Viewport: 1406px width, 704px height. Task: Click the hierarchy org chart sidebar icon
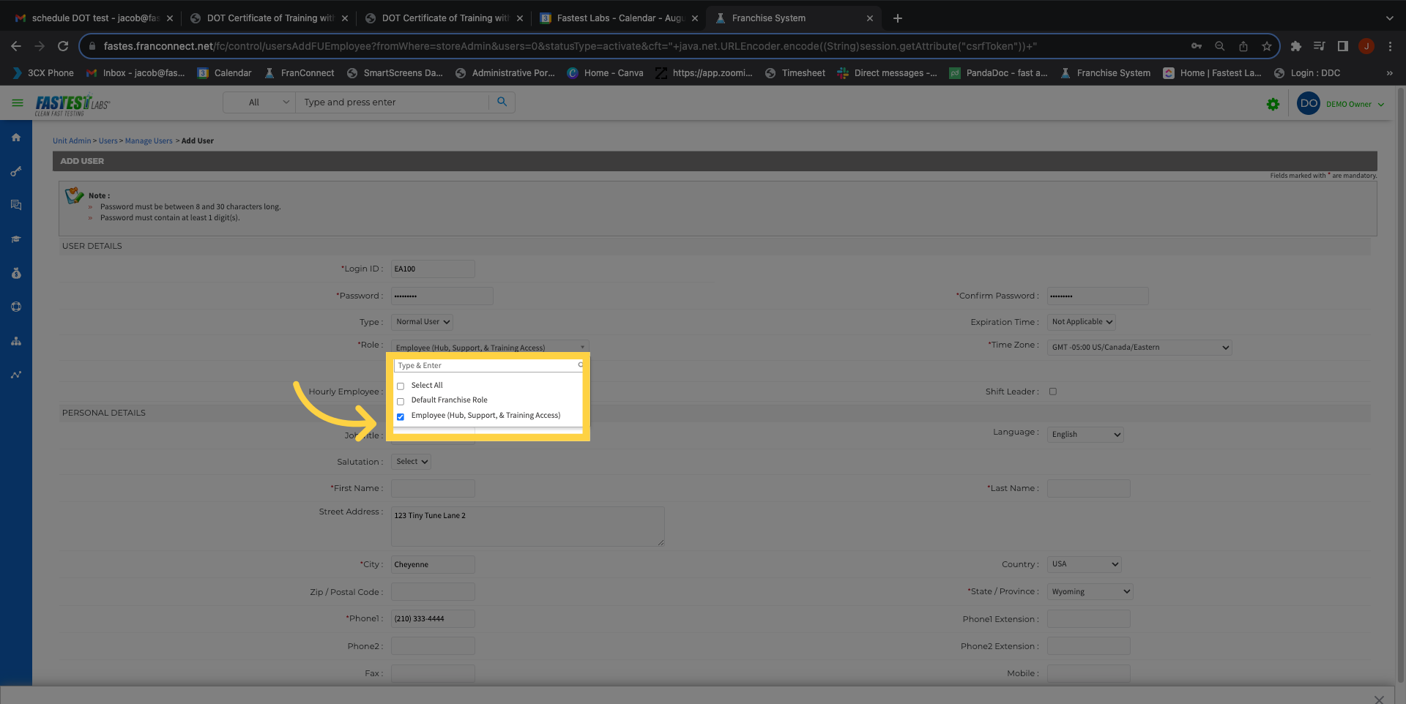16,341
